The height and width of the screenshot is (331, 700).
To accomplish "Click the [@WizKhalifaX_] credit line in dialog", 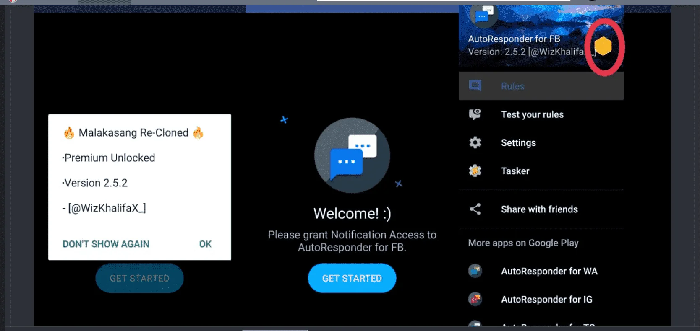I will [x=104, y=208].
